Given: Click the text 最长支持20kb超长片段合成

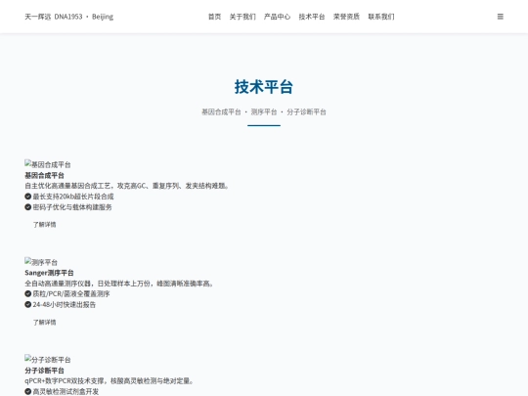Looking at the screenshot, I should (x=73, y=197).
